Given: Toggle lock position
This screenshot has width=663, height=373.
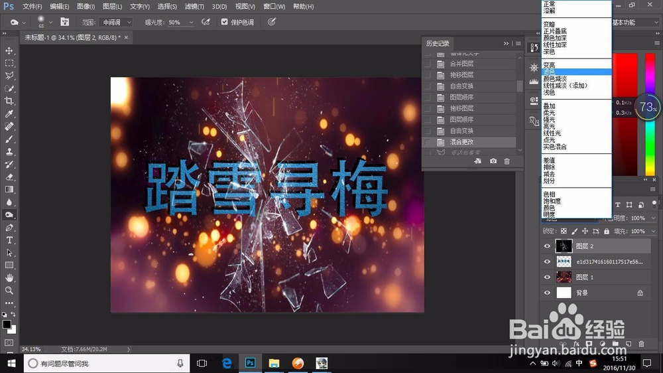Looking at the screenshot, I should point(585,231).
